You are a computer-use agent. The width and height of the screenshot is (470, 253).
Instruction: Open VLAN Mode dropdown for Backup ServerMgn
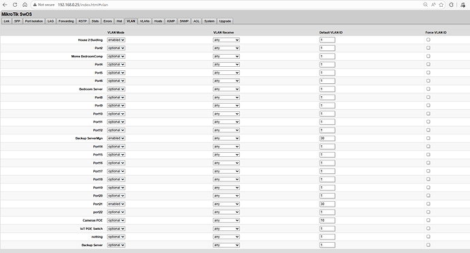pos(116,138)
